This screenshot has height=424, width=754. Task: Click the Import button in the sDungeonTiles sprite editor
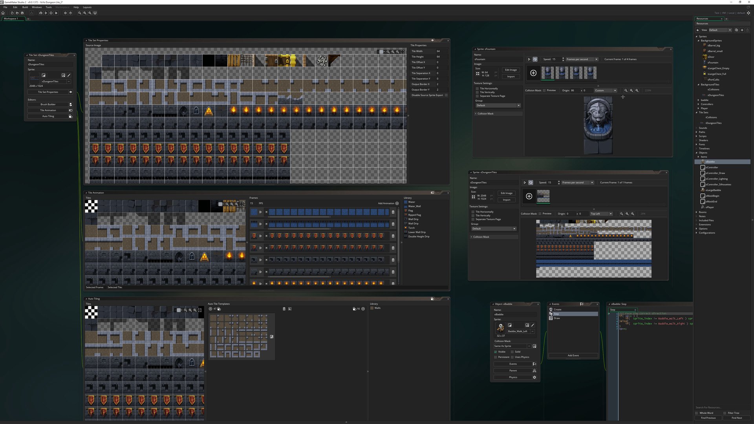click(507, 199)
